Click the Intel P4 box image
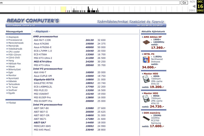The image size is (204, 136). tap(146, 60)
